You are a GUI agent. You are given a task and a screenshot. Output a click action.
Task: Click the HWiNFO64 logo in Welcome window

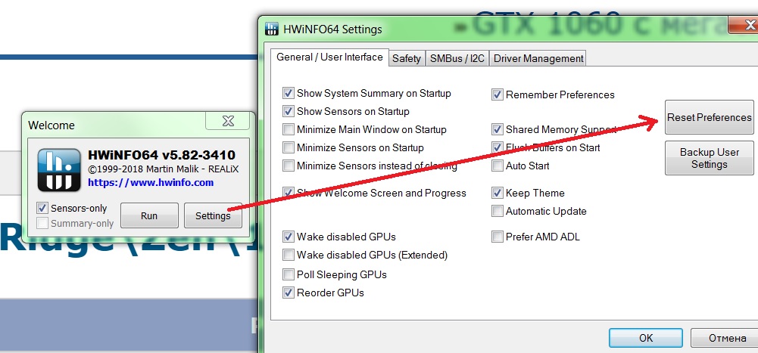[x=60, y=170]
